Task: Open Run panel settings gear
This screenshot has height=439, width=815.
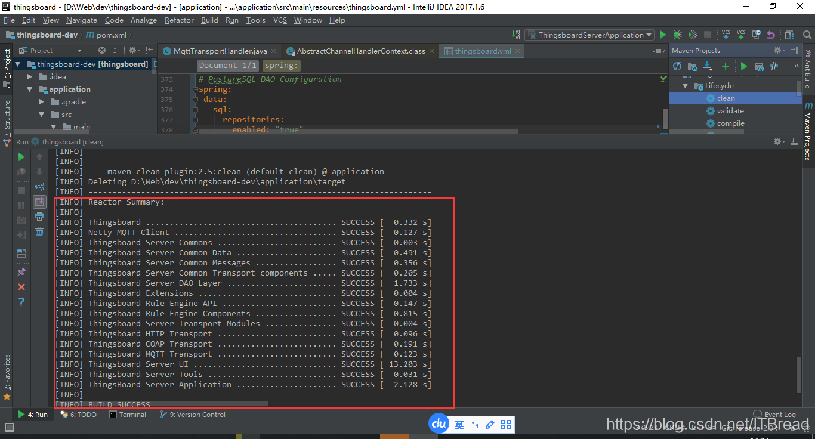Action: click(x=779, y=141)
